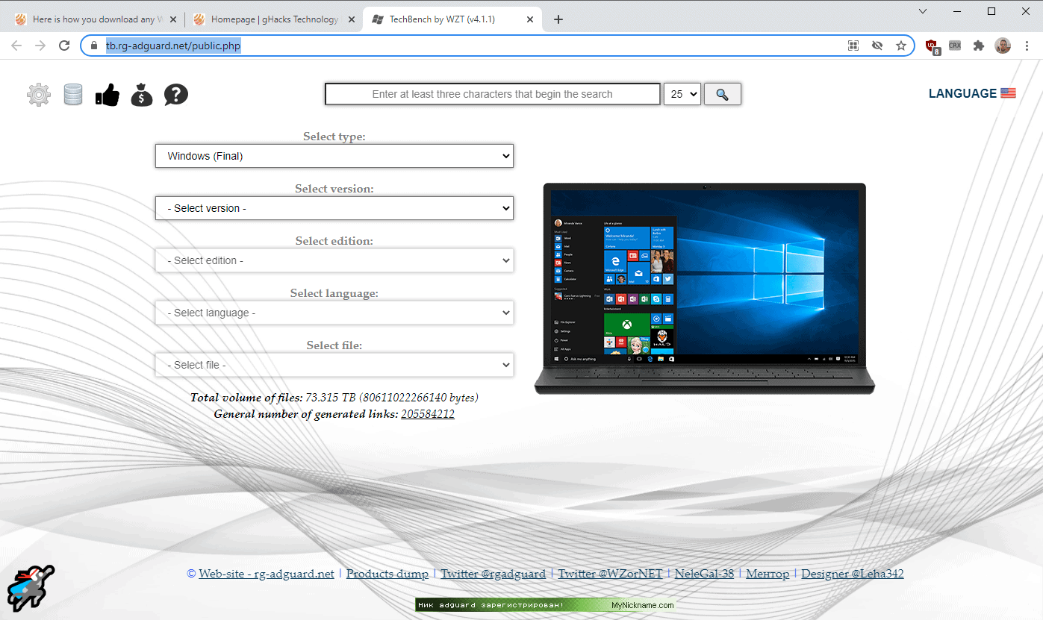Close the TechBench by WZT tab
1043x620 pixels.
pos(530,19)
